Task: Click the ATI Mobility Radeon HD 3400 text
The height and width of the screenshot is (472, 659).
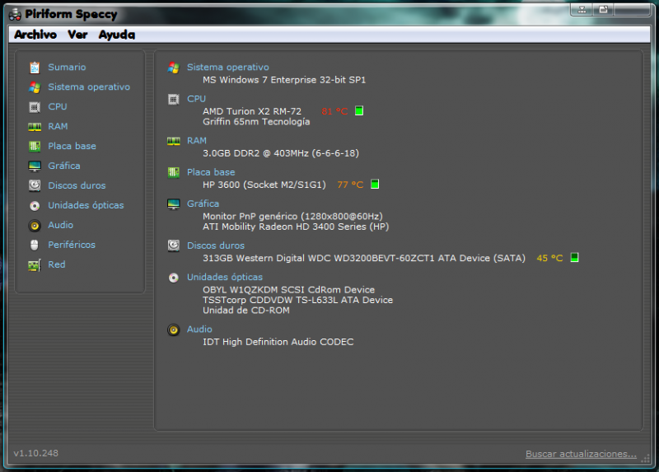Action: pos(296,227)
